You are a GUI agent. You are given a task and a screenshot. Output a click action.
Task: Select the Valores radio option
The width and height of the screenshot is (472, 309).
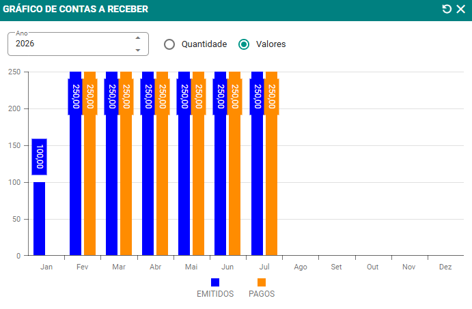[x=244, y=44]
